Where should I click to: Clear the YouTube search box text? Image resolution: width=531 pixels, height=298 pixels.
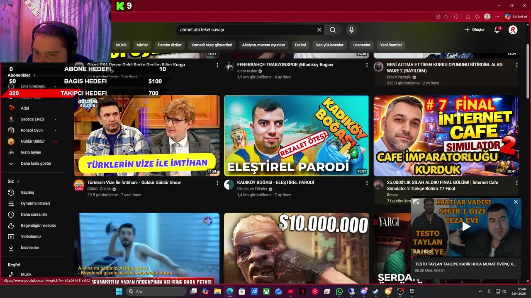[x=319, y=30]
